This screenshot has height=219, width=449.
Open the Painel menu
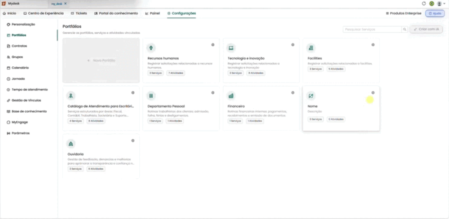tap(153, 13)
